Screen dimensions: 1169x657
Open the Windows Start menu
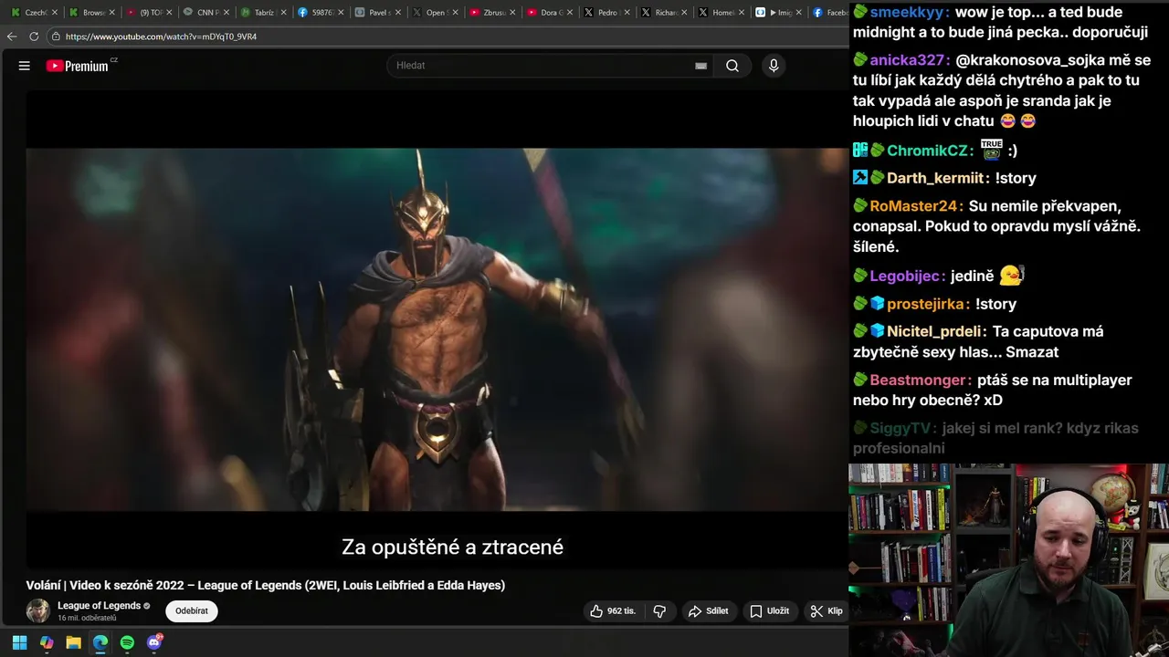(x=19, y=642)
